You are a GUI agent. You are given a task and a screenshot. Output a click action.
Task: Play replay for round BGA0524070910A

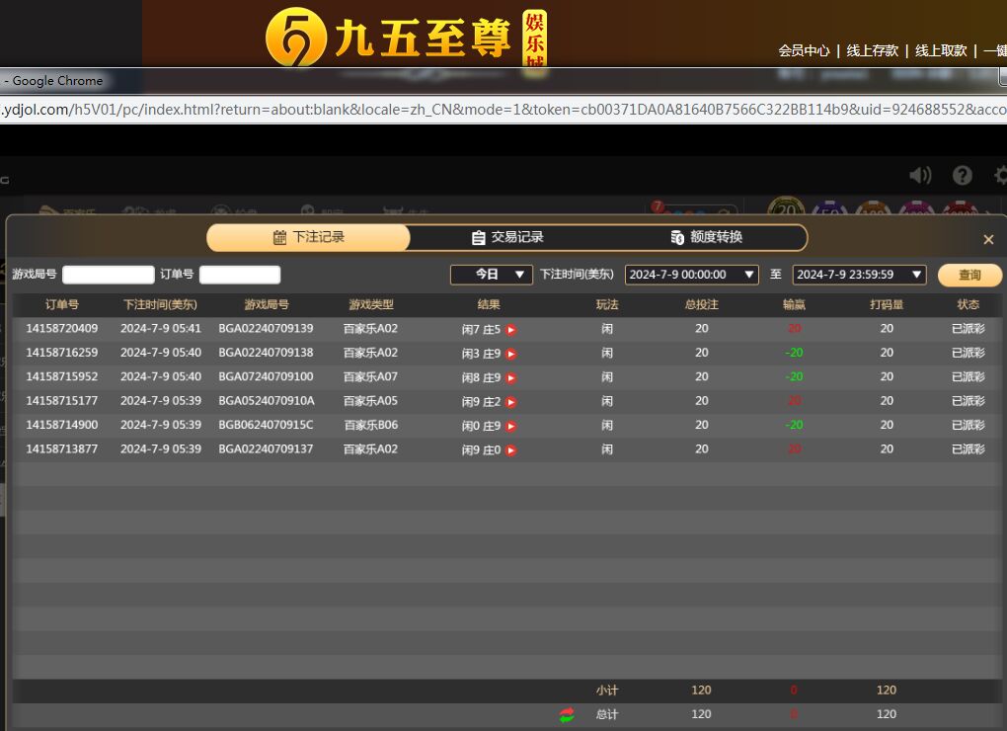pos(511,402)
